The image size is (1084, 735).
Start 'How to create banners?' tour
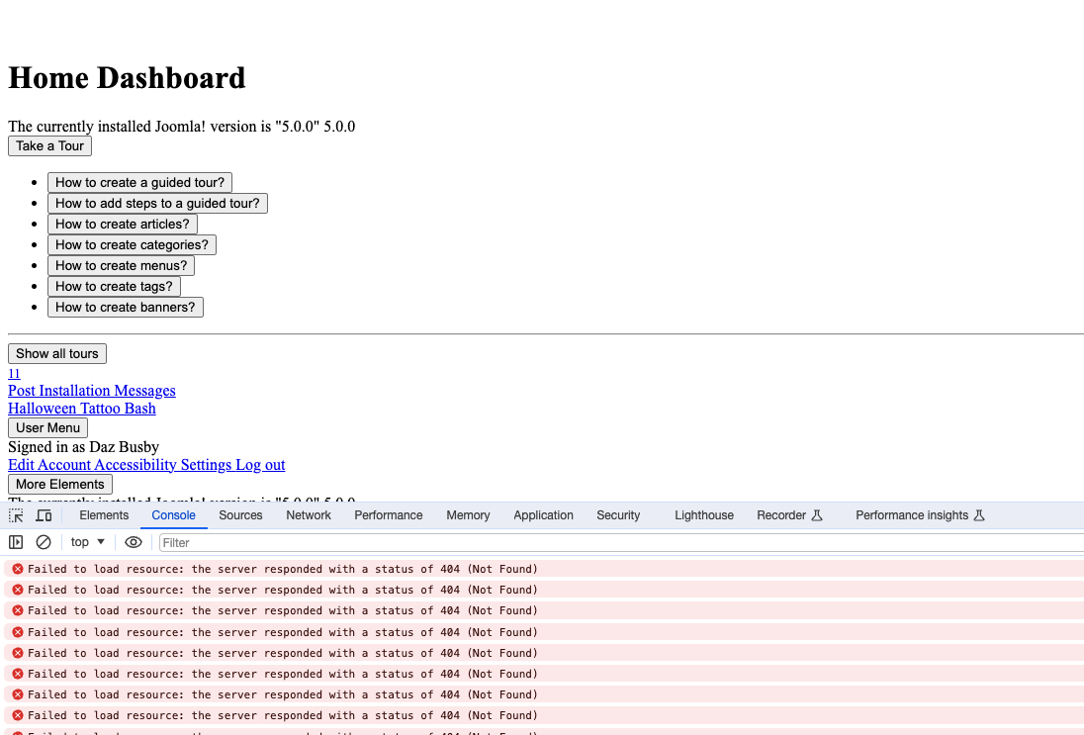(126, 307)
